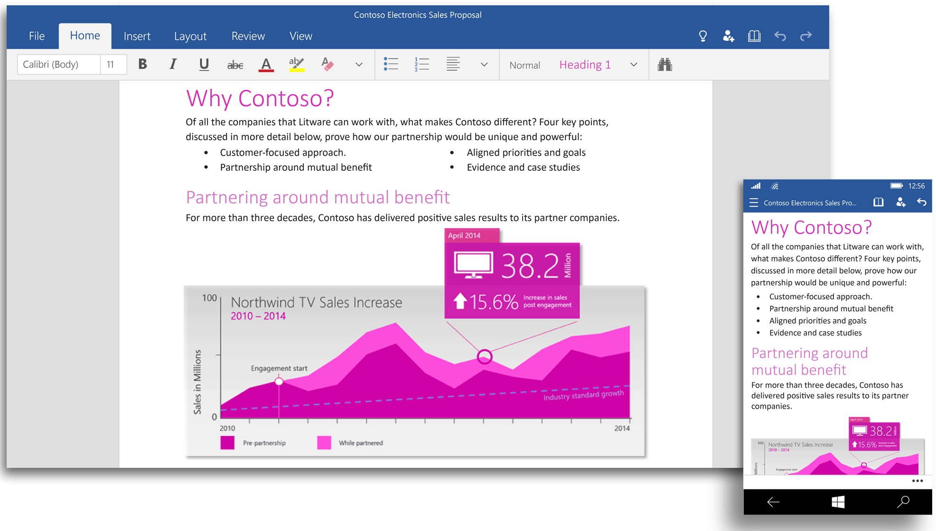Toggle bold formatting
The image size is (936, 531).
pos(142,65)
